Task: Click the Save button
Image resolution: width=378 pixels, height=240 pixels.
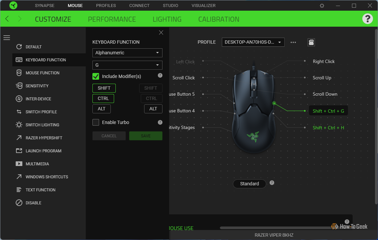Action: (145, 136)
